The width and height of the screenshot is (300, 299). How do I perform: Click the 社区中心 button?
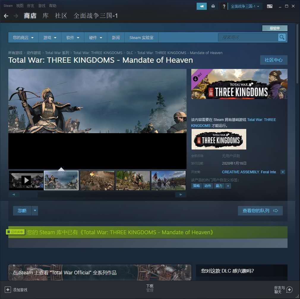[x=274, y=60]
